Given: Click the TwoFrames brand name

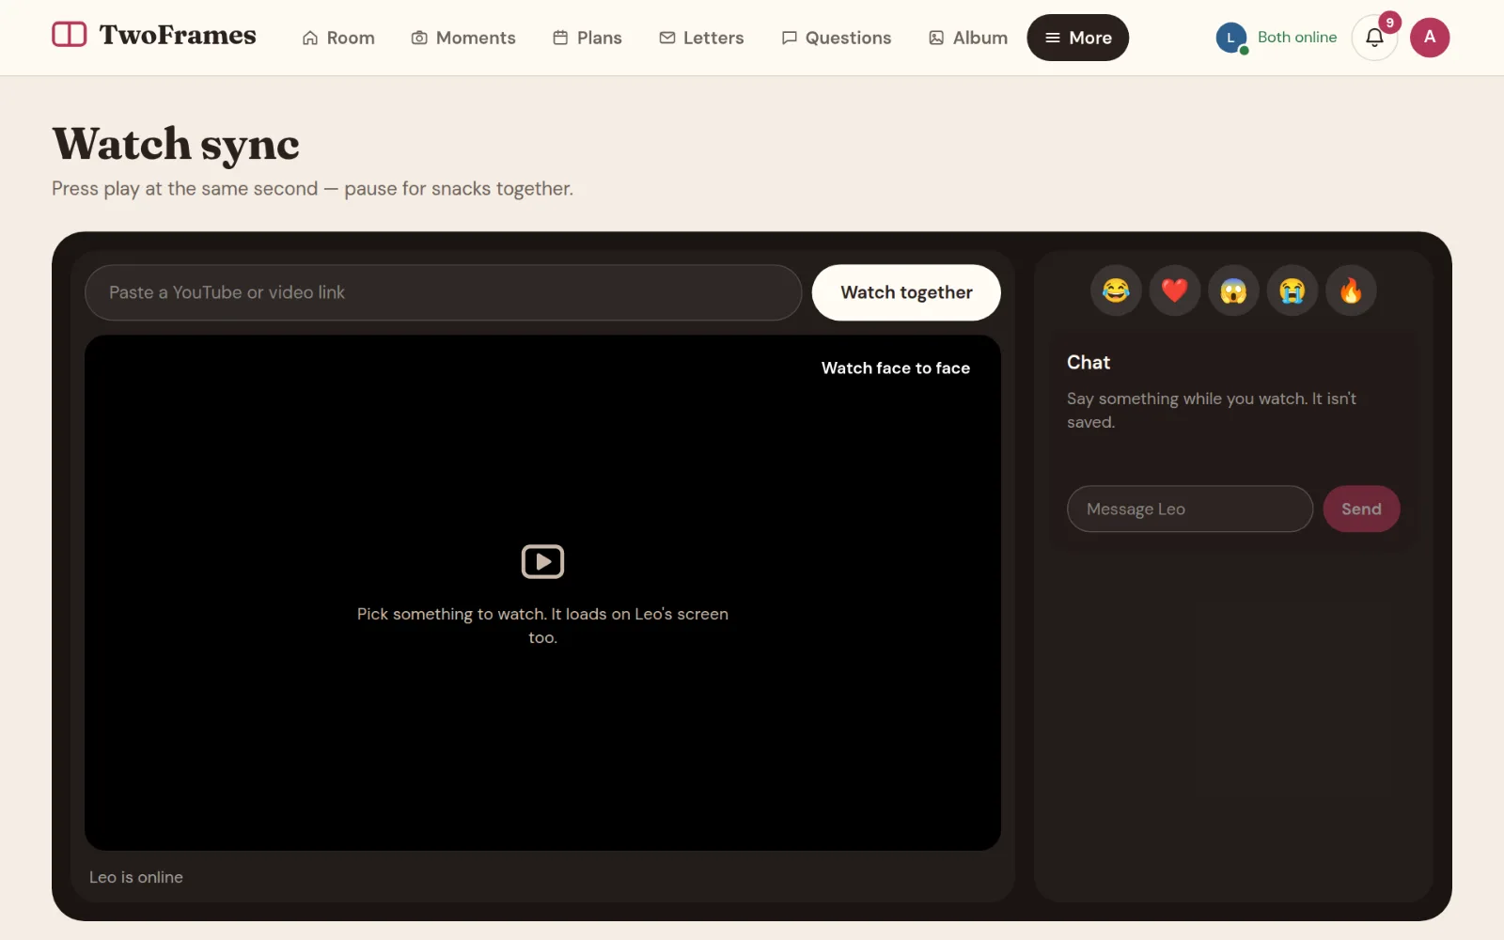Looking at the screenshot, I should point(178,36).
